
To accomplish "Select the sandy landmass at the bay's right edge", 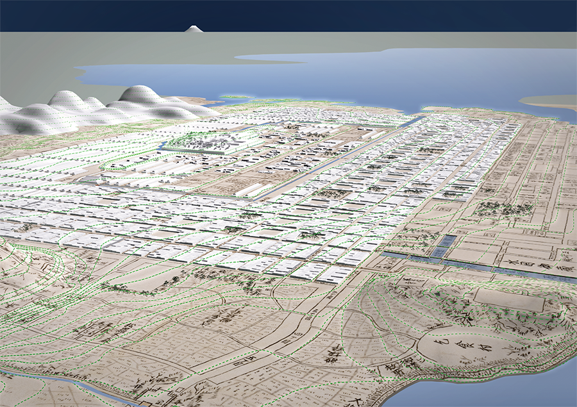I will [548, 101].
